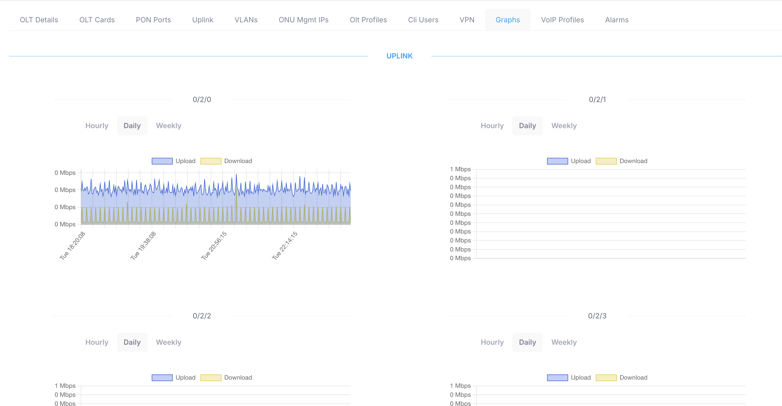The height and width of the screenshot is (406, 782).
Task: Select Hourly view for port 0/2/0
Action: tap(96, 126)
